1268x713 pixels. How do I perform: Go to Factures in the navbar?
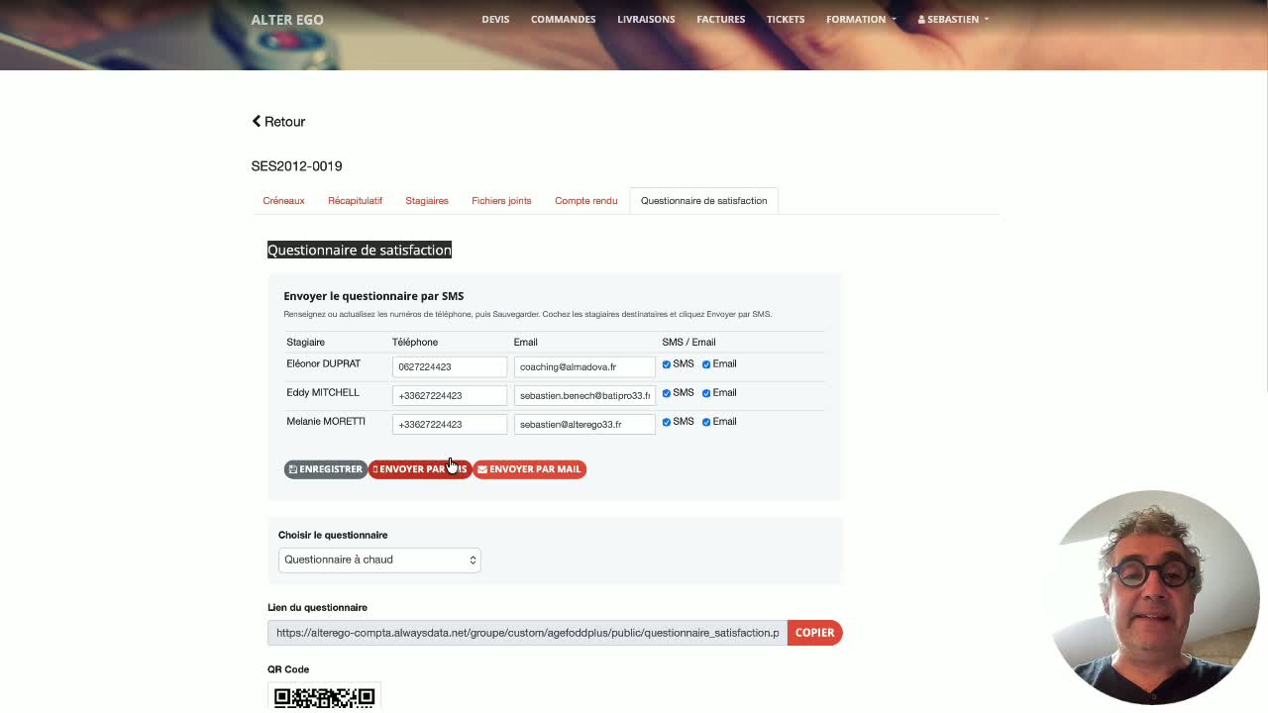(x=720, y=19)
